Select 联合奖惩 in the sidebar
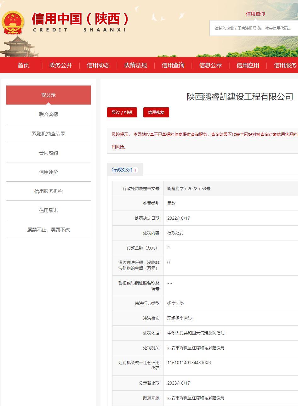This screenshot has width=298, height=406. [x=49, y=114]
